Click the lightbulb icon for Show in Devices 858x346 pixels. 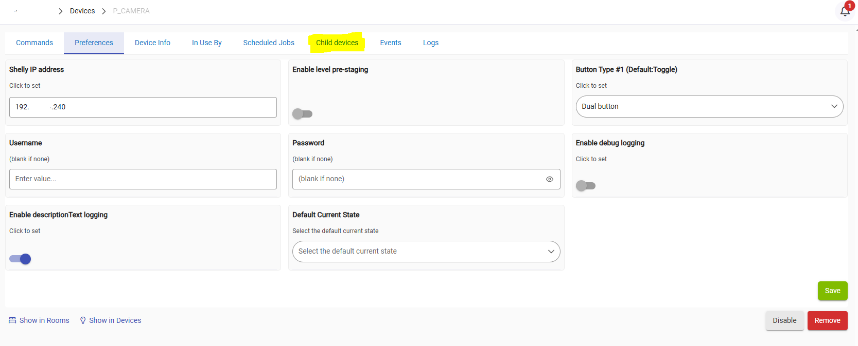[83, 320]
